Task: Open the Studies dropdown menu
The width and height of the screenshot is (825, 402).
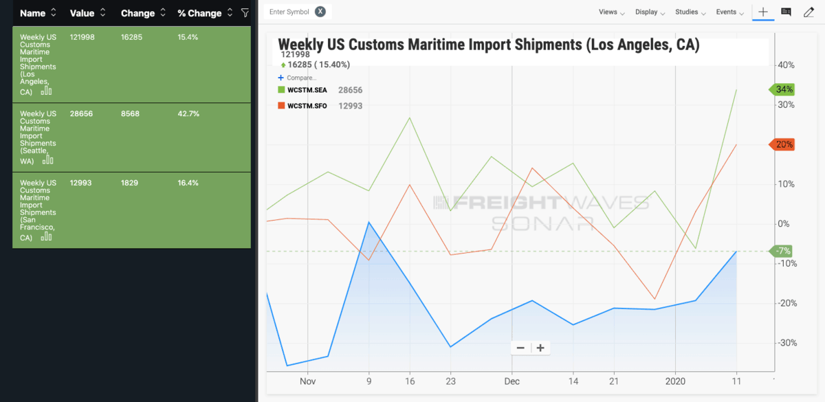Action: coord(690,12)
